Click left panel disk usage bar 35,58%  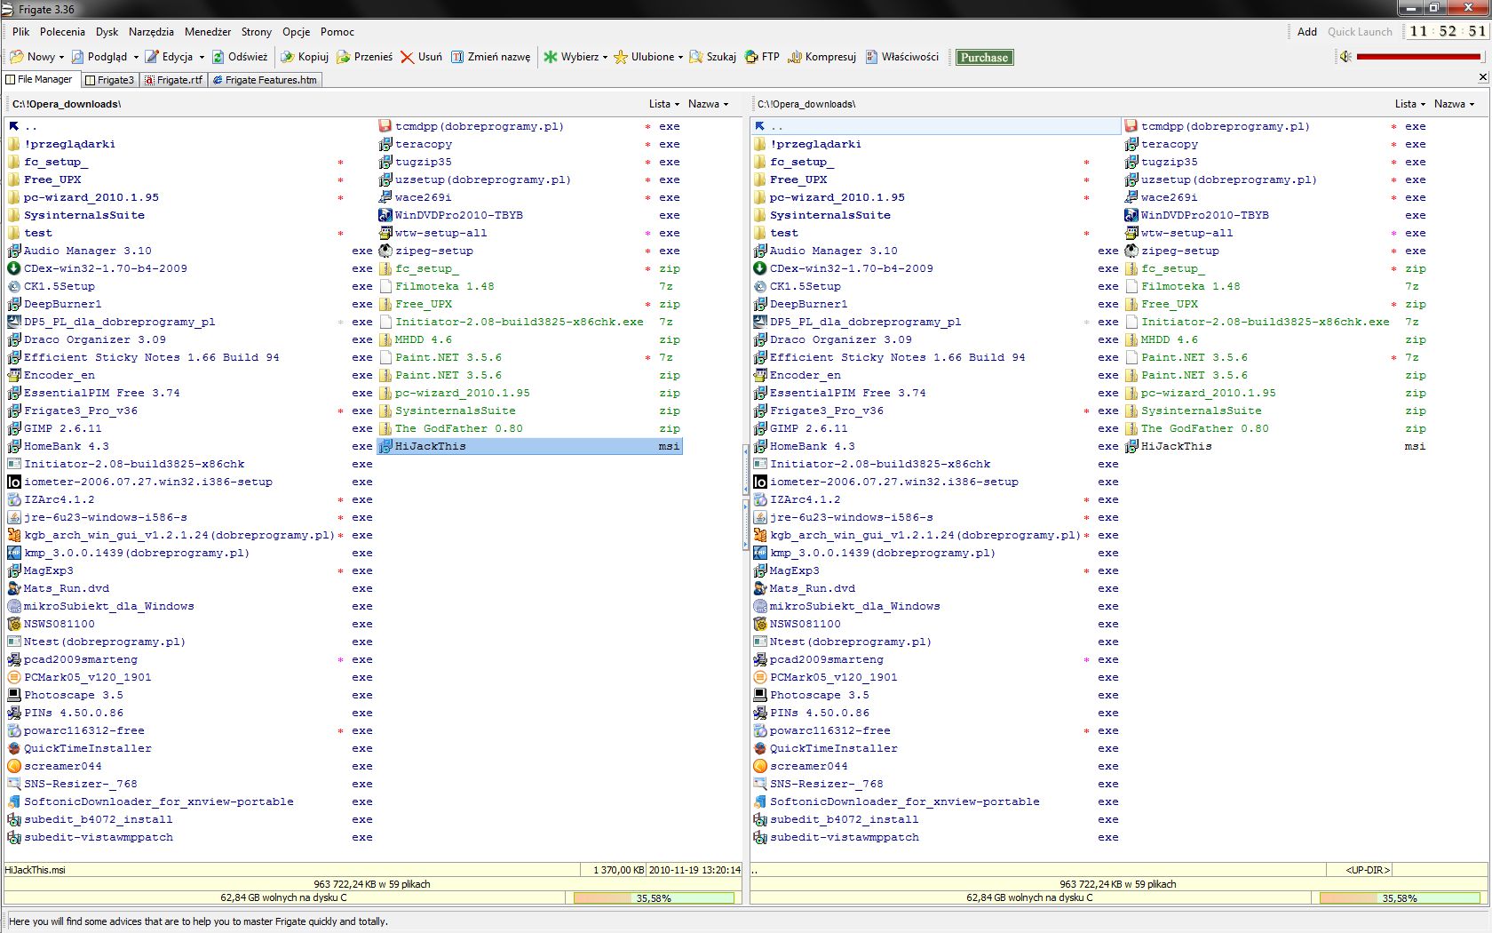point(654,898)
